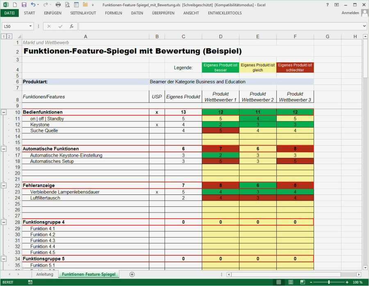Open the Anleitung sheet tab
This screenshot has width=369, height=286.
(x=44, y=274)
